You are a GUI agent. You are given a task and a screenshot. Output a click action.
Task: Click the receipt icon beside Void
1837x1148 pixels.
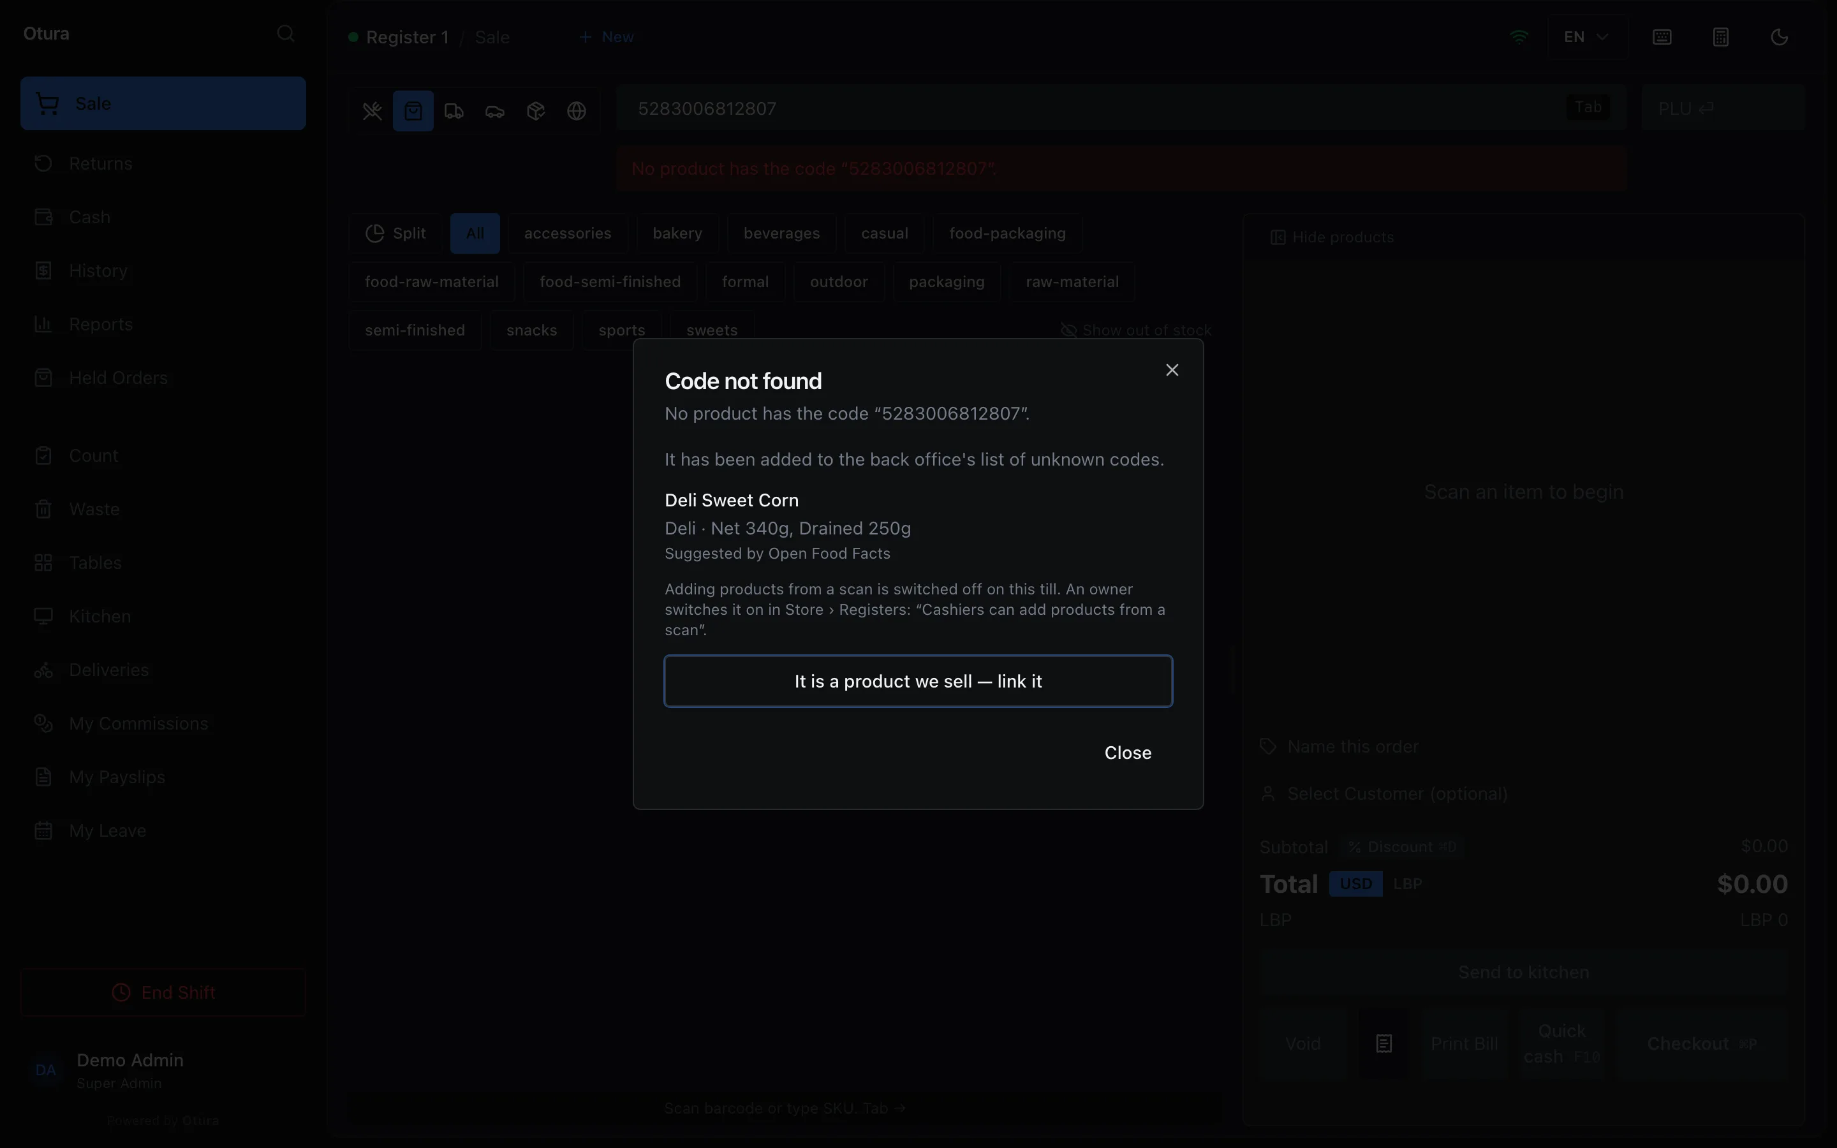point(1384,1043)
